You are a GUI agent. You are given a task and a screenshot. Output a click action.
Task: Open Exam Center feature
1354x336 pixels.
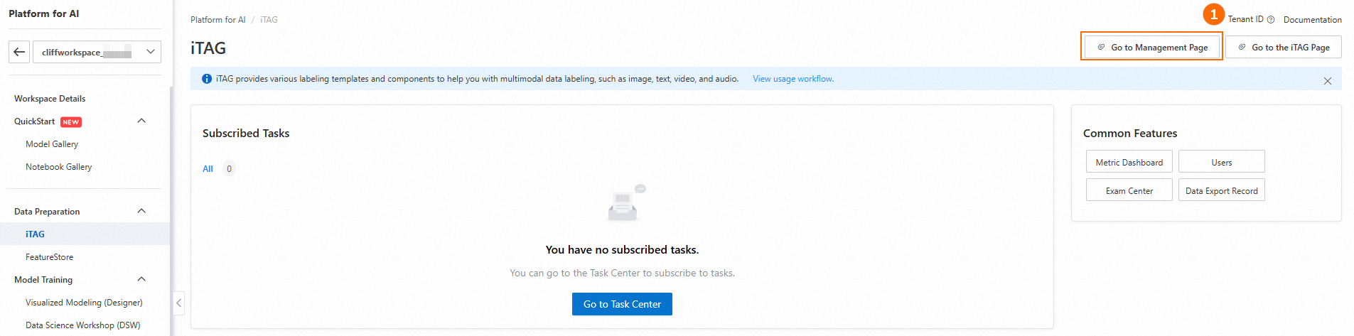tap(1129, 190)
